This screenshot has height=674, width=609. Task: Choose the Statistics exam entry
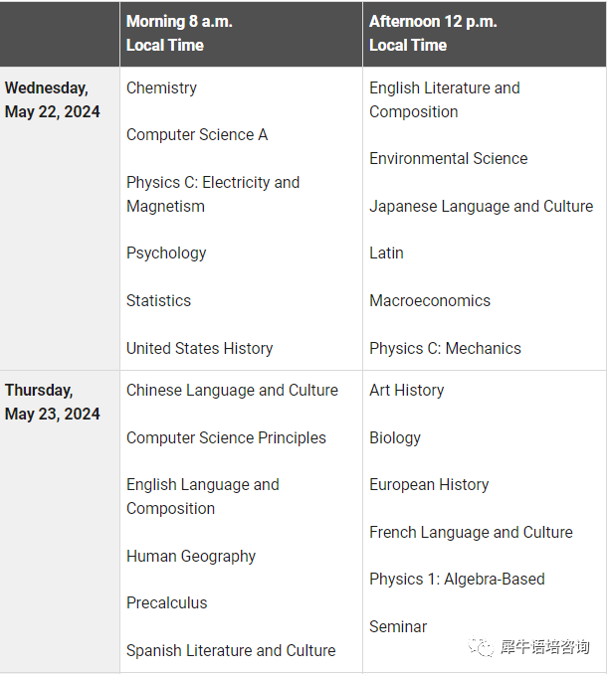click(x=158, y=300)
